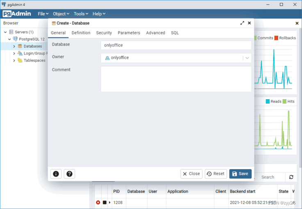302x209 pixels.
Task: Maximize the pgAdmin 4 window
Action: tap(281, 5)
